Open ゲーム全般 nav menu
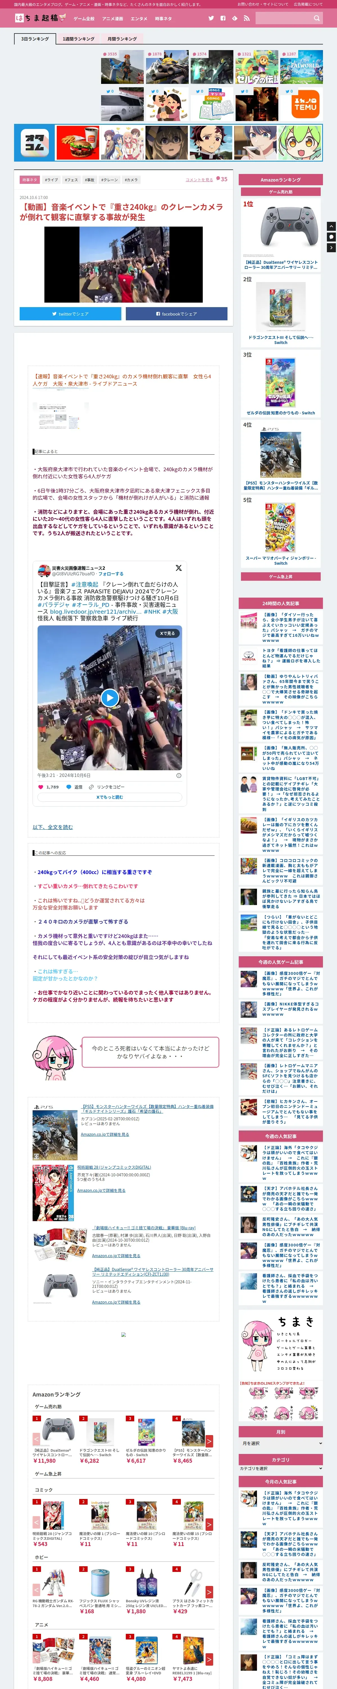337x1689 pixels. click(x=84, y=18)
